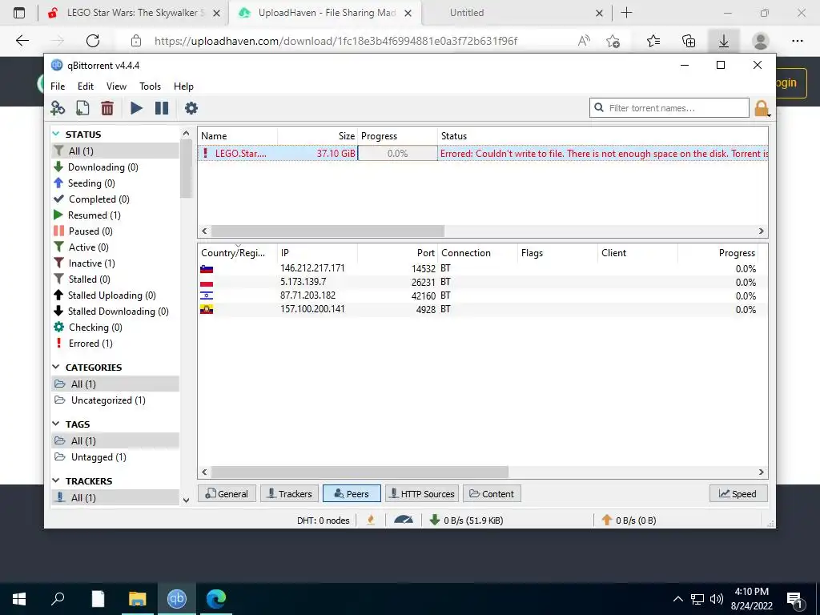Switch to the Peers tab
The height and width of the screenshot is (615, 820).
352,493
